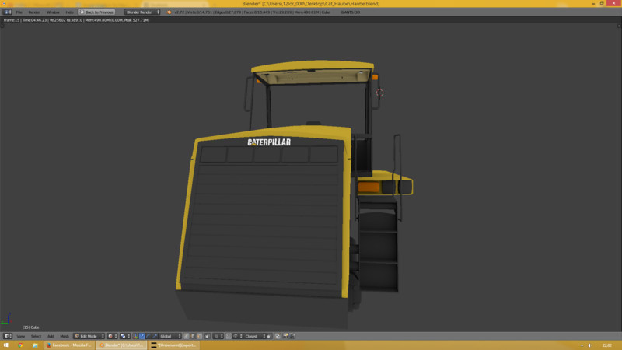Viewport: 622px width, 350px height.
Task: Switch to Unbenannt import taskbar window
Action: 173,345
